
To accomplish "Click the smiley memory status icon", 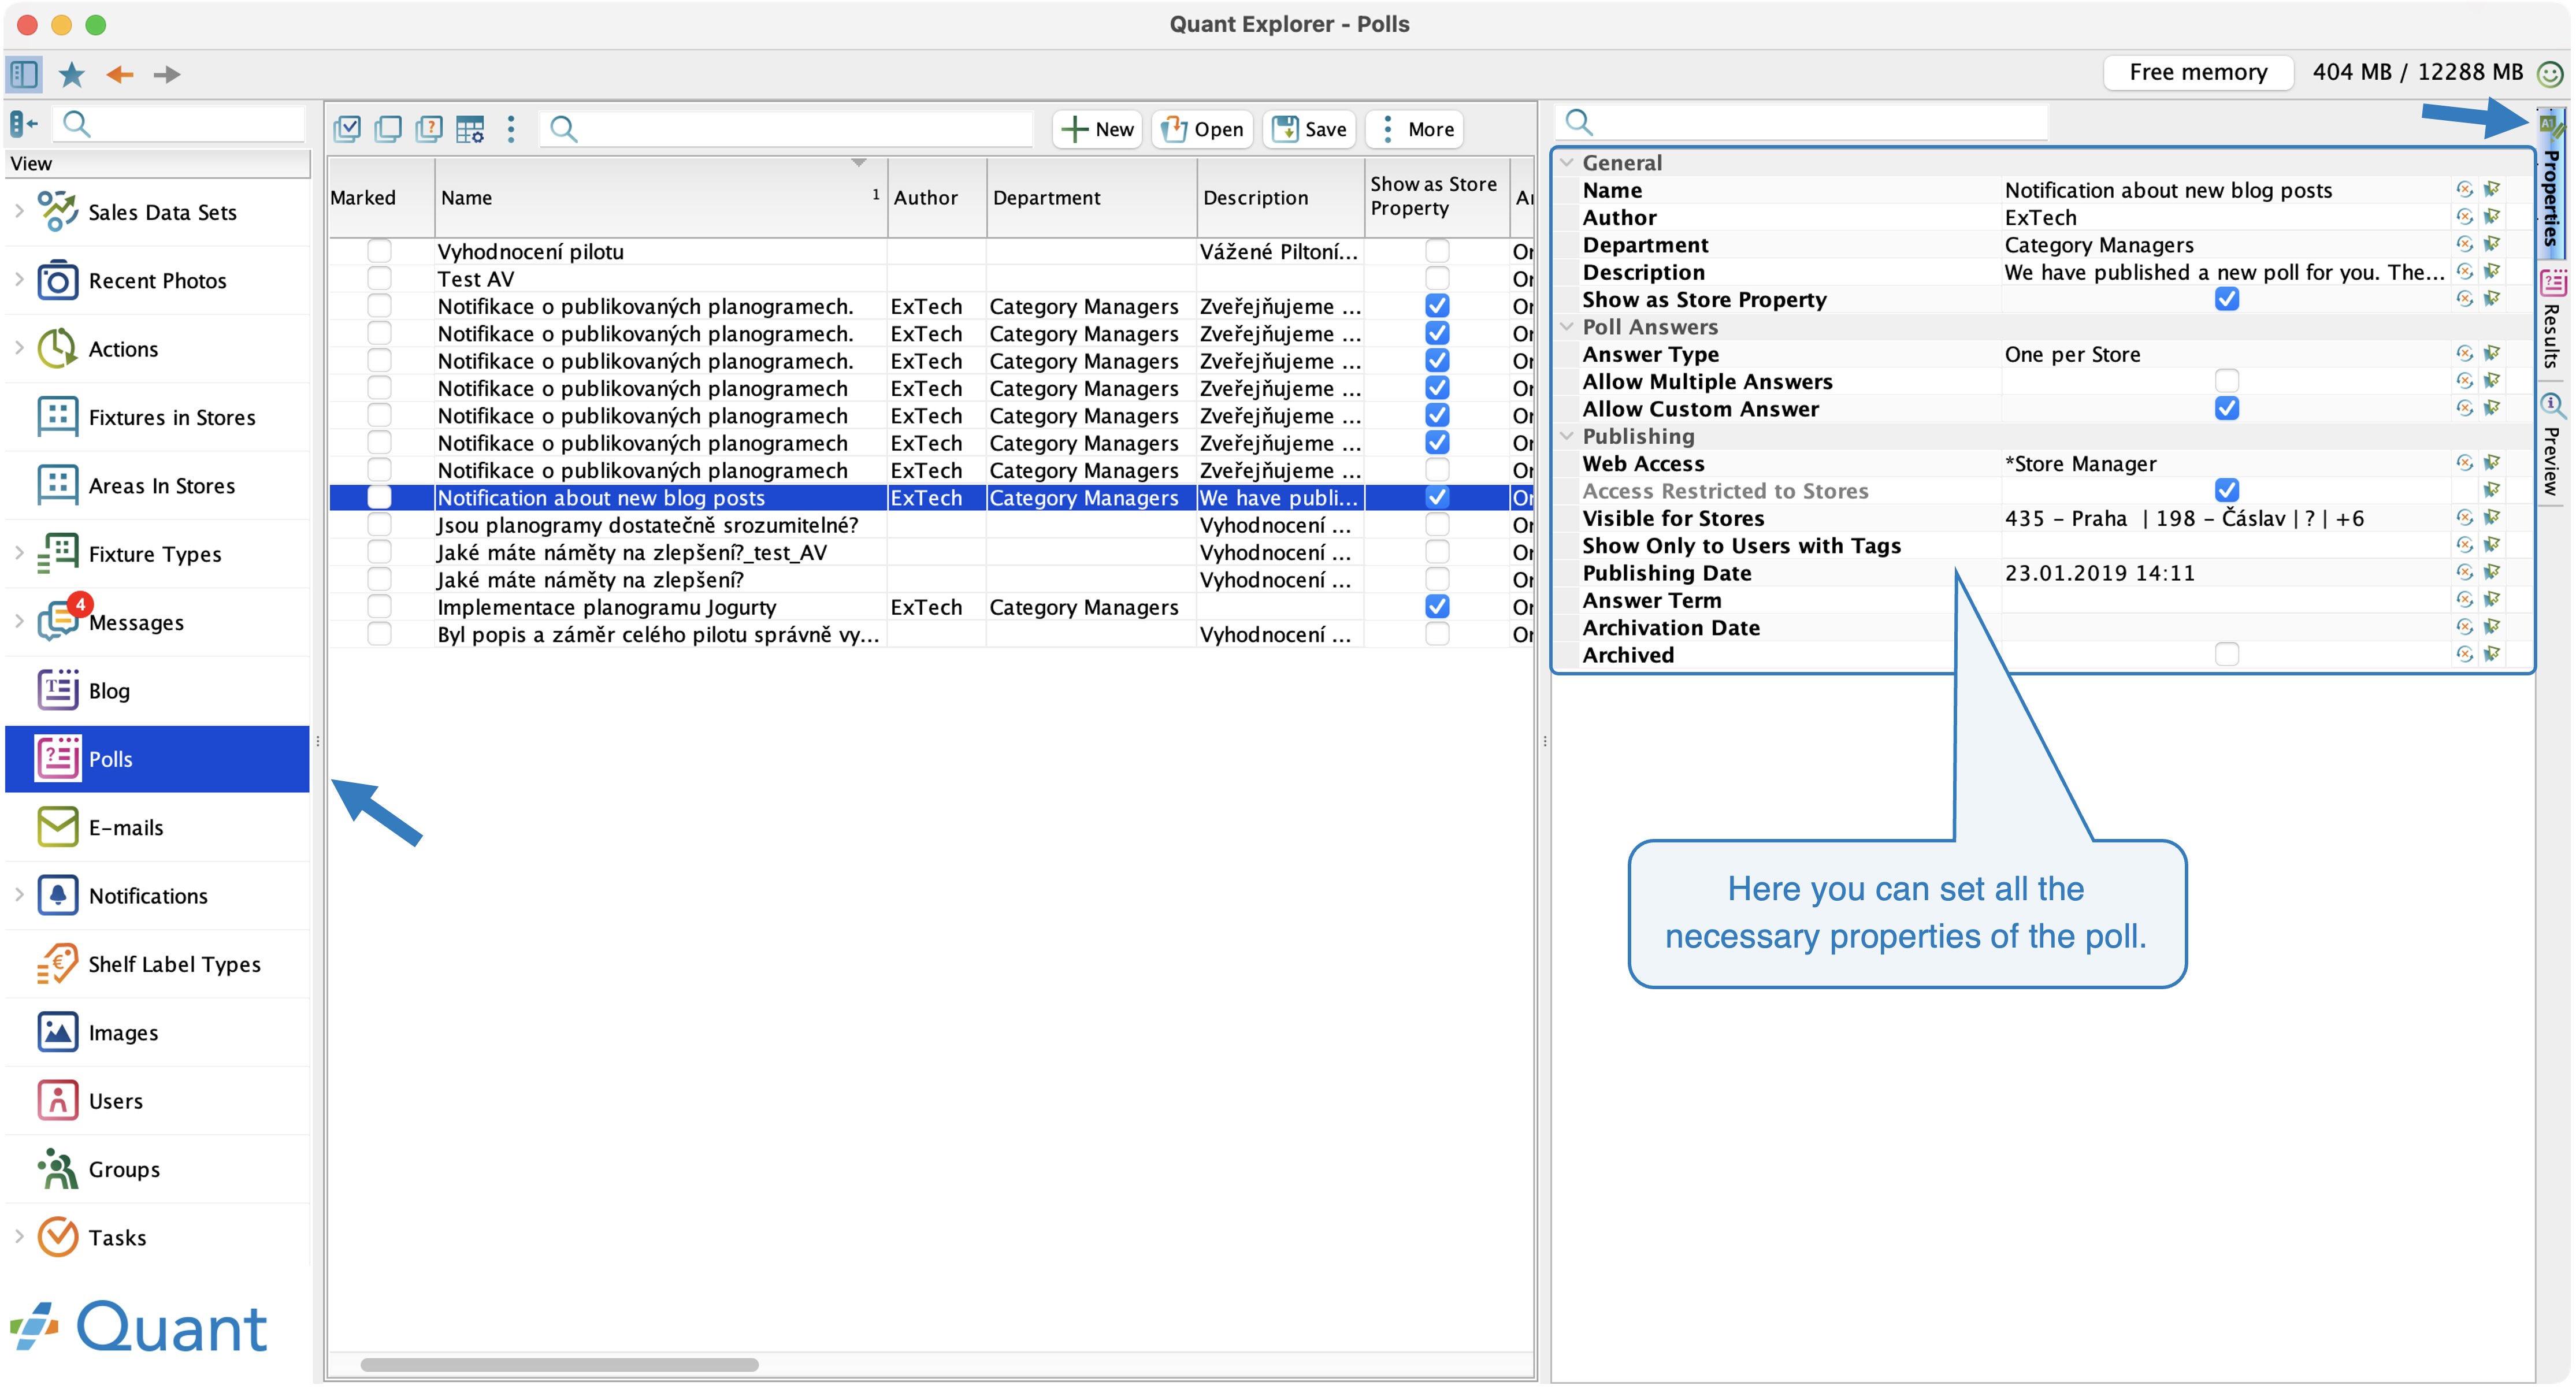I will point(2551,73).
